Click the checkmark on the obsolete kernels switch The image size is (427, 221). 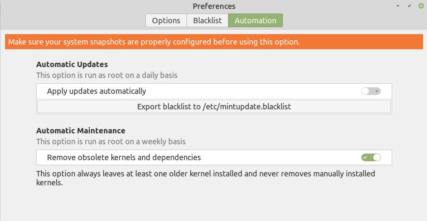pos(366,157)
